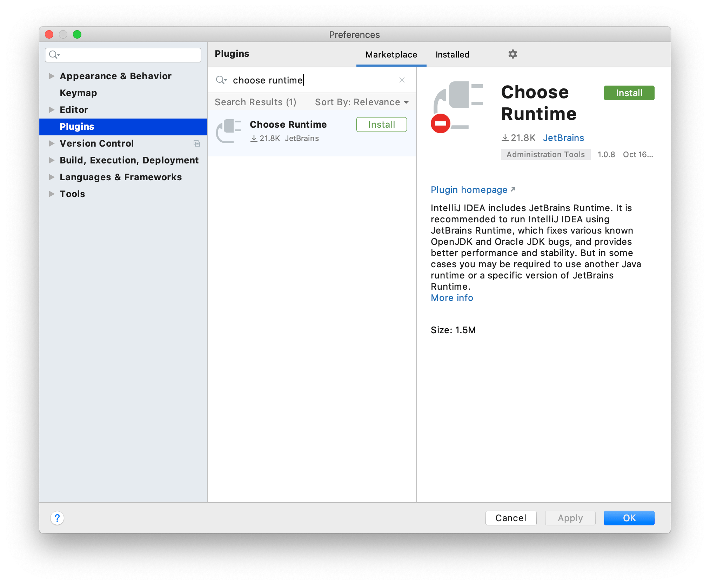Click the search input field

(312, 80)
